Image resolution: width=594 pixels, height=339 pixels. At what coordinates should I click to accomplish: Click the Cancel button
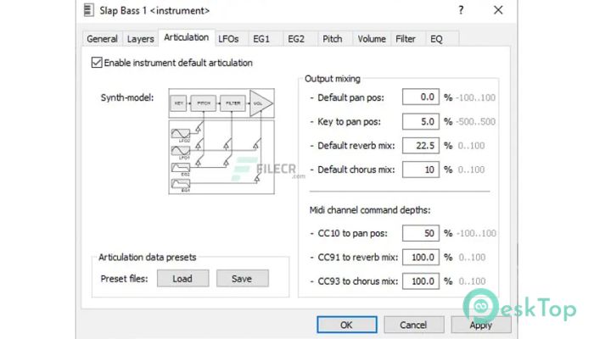[414, 325]
